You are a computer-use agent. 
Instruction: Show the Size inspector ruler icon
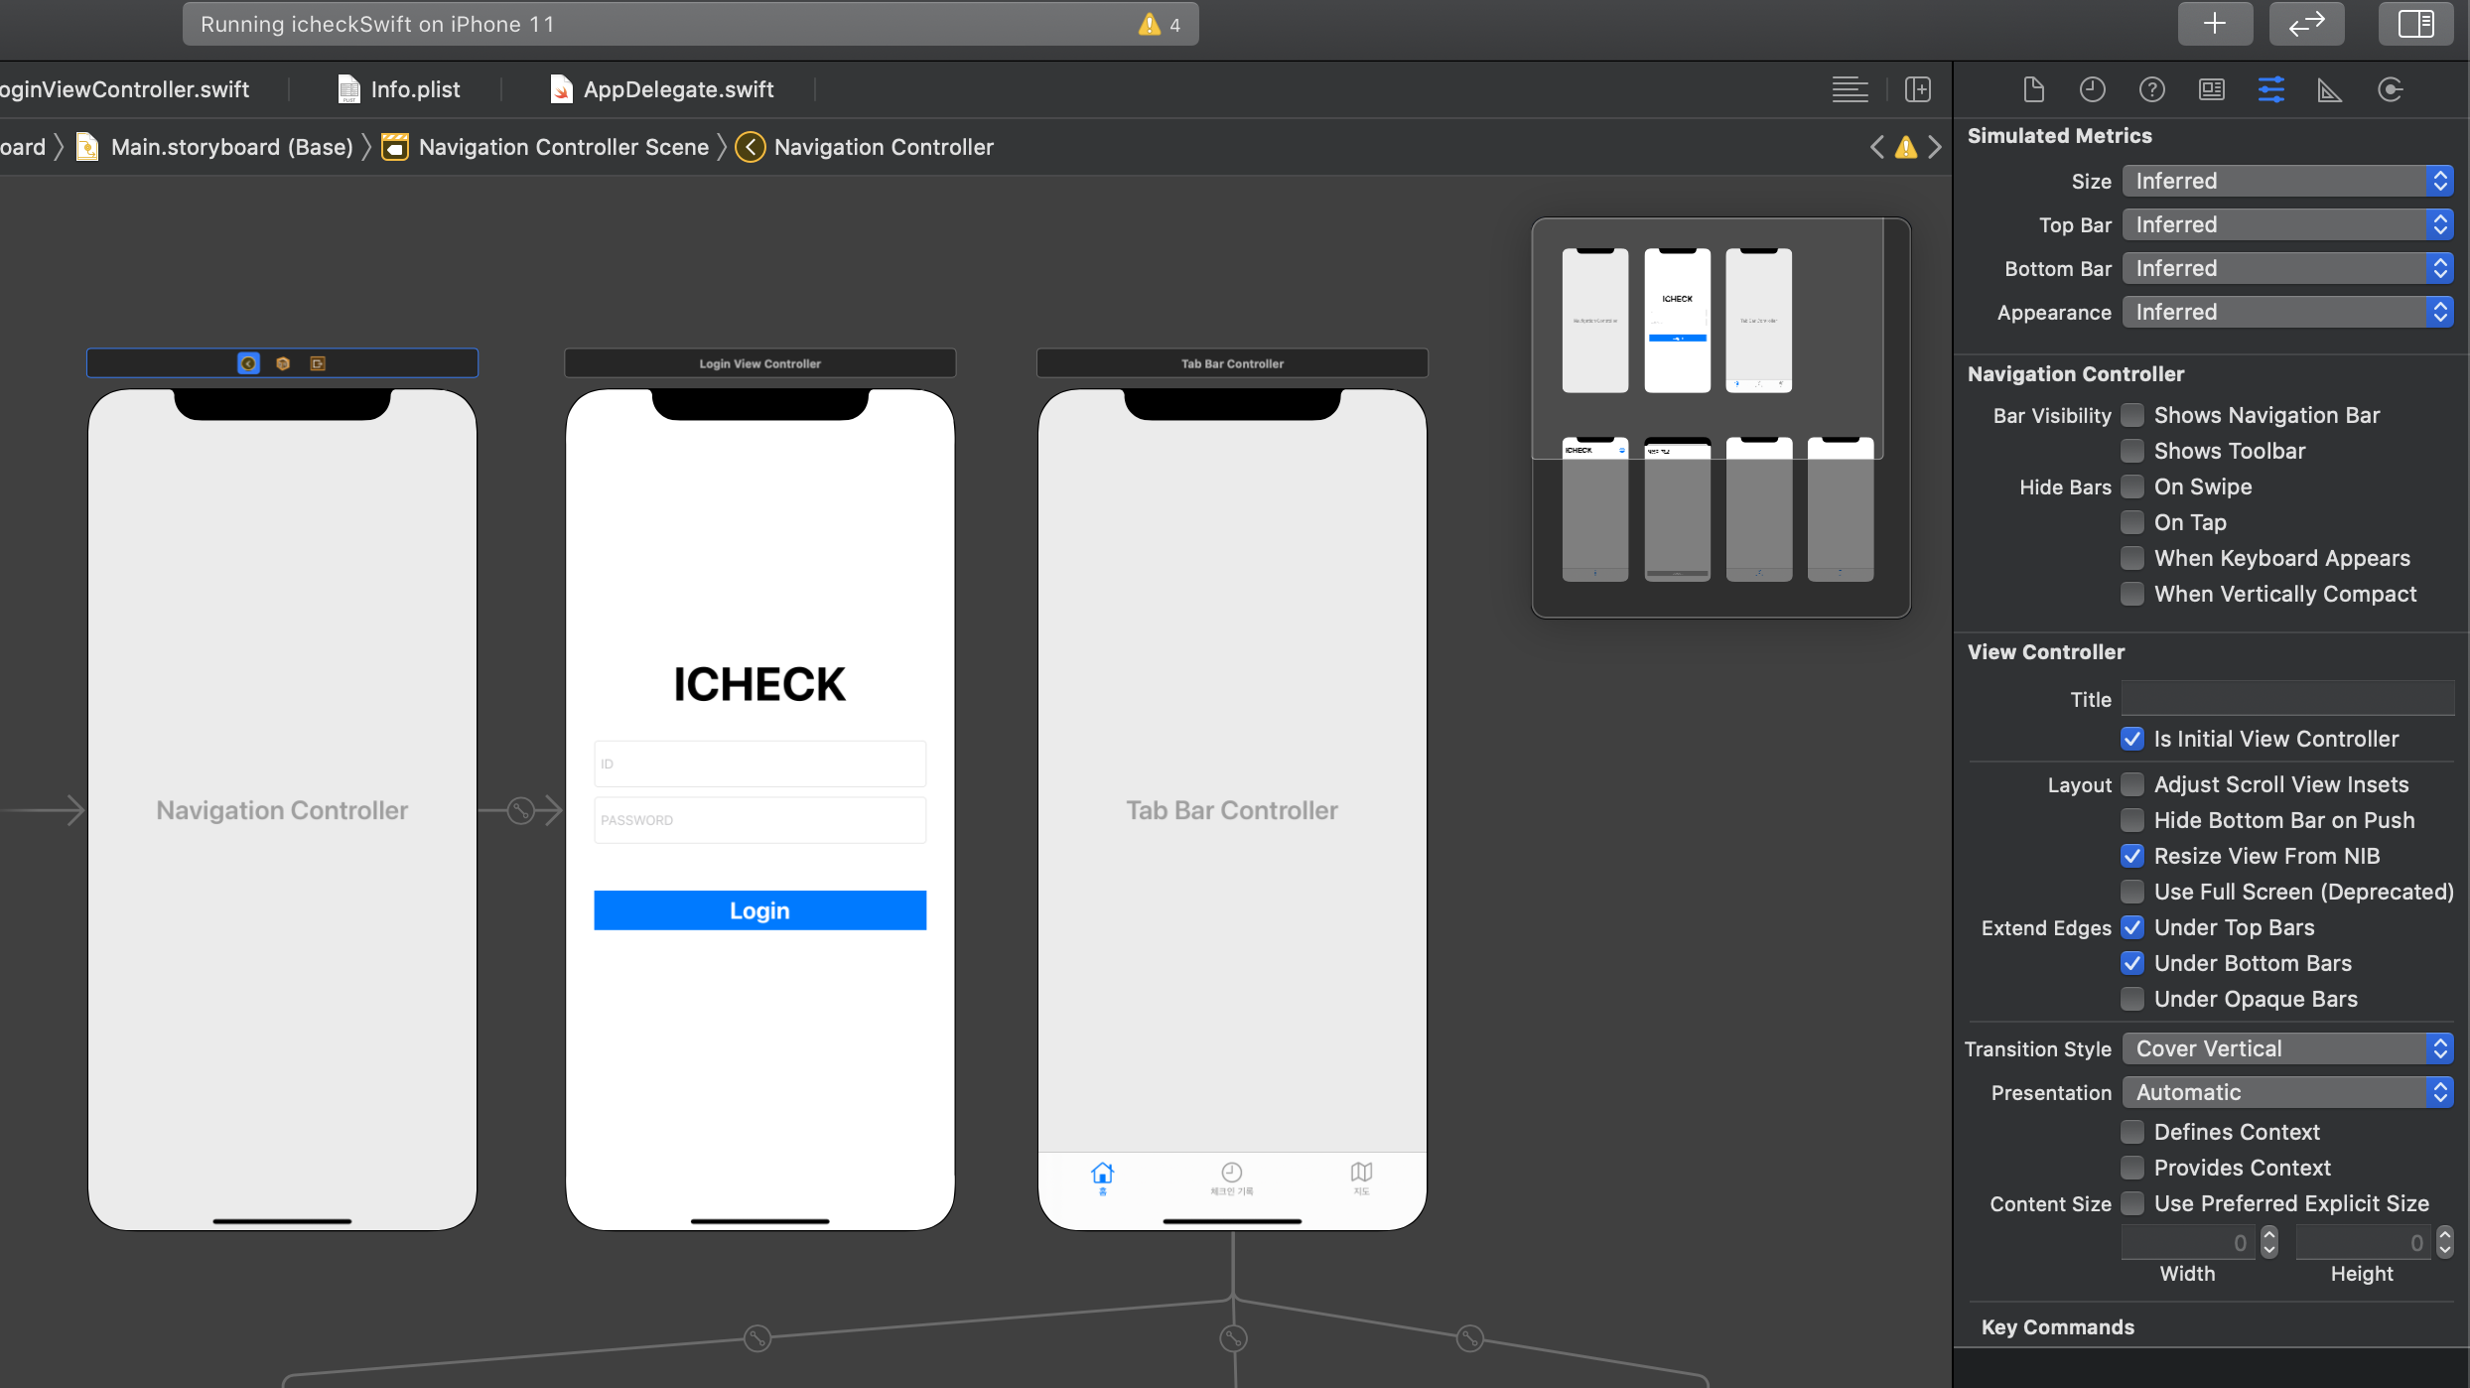click(x=2329, y=90)
